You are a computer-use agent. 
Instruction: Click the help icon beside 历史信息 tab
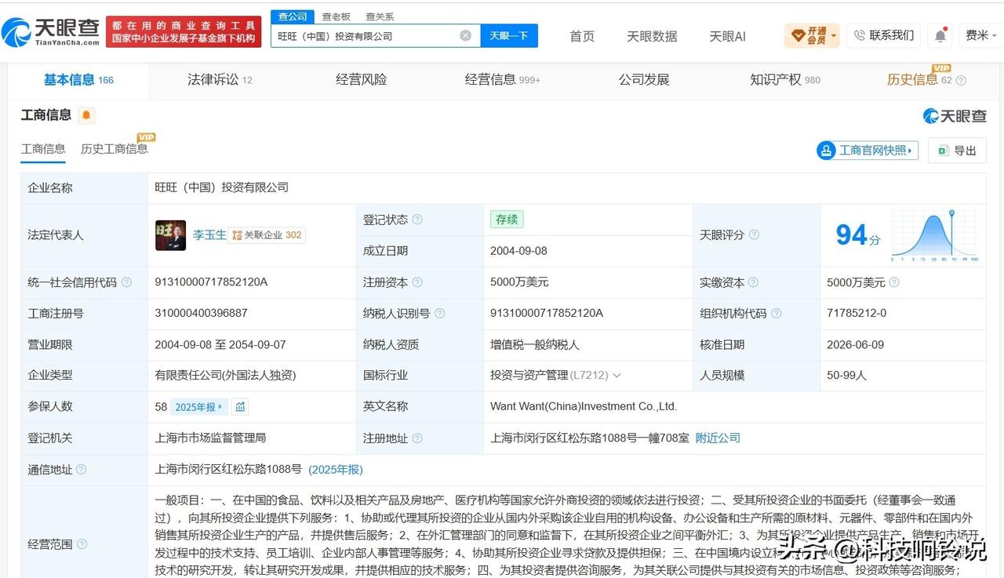click(x=961, y=80)
